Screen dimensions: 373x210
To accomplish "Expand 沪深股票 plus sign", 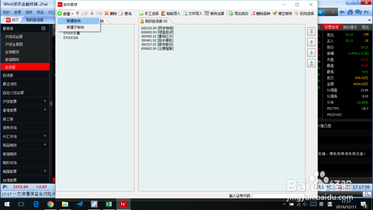I will [45, 101].
